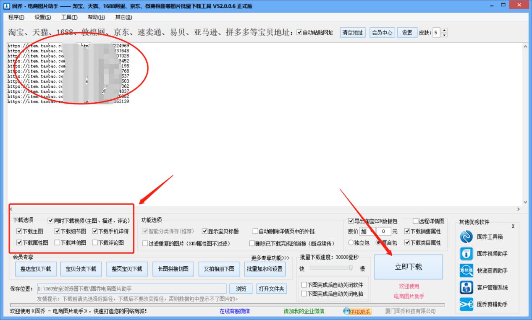
Task: Start with the 立即下载 button
Action: [409, 267]
